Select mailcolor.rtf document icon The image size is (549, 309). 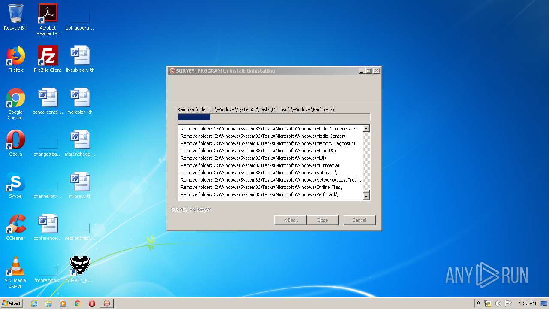pyautogui.click(x=80, y=101)
